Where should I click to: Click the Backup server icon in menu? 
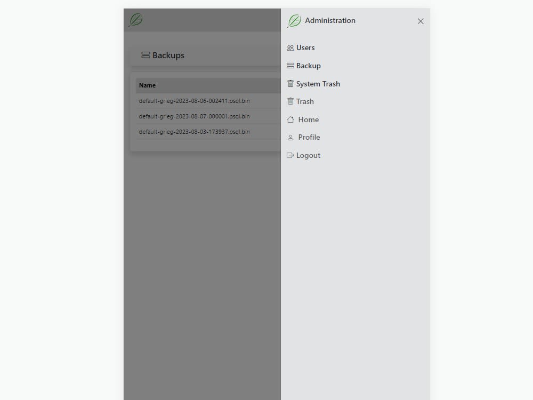(x=290, y=66)
